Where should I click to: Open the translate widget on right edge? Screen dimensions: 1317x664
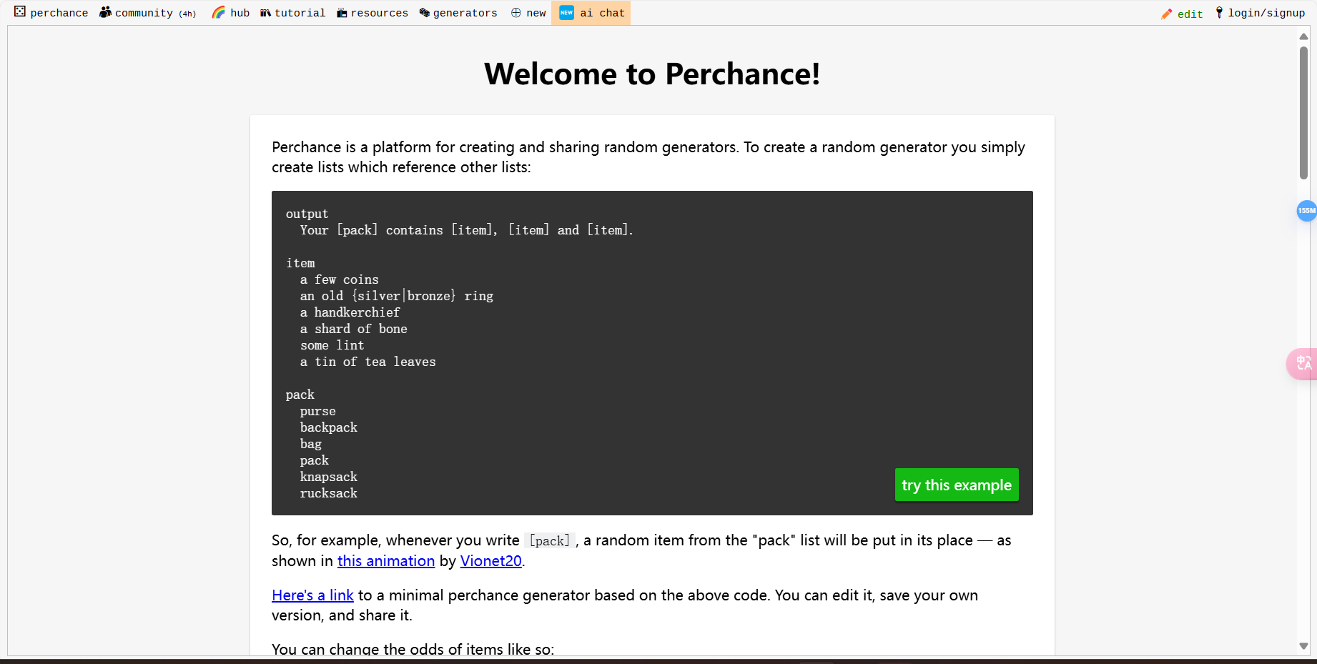(1304, 364)
